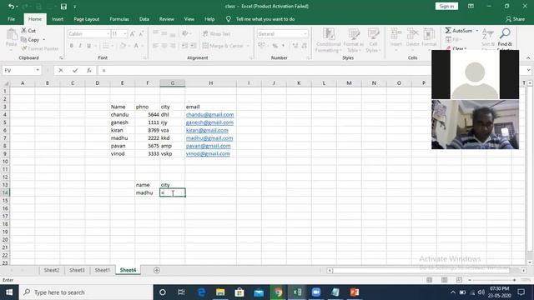Open Format as Table gallery
Screen dimensions: 534x300
point(354,40)
